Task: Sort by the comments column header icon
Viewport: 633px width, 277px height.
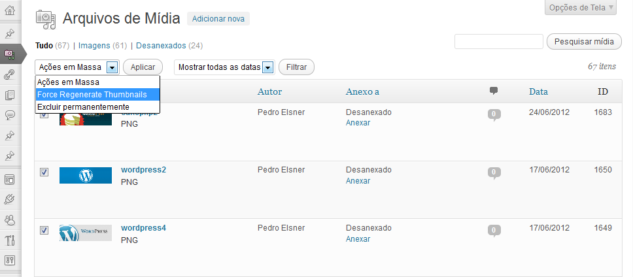Action: pyautogui.click(x=494, y=91)
